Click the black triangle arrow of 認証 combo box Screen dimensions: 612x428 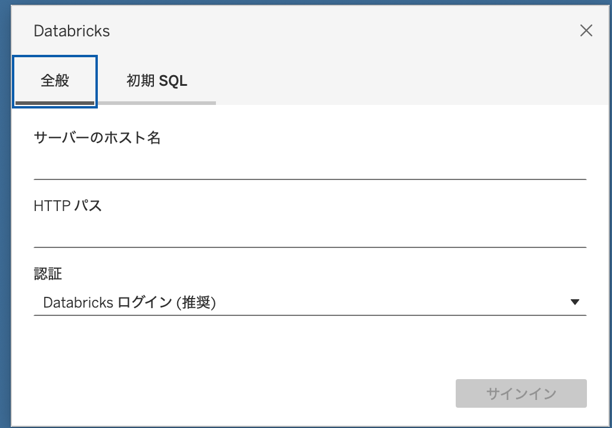tap(575, 302)
